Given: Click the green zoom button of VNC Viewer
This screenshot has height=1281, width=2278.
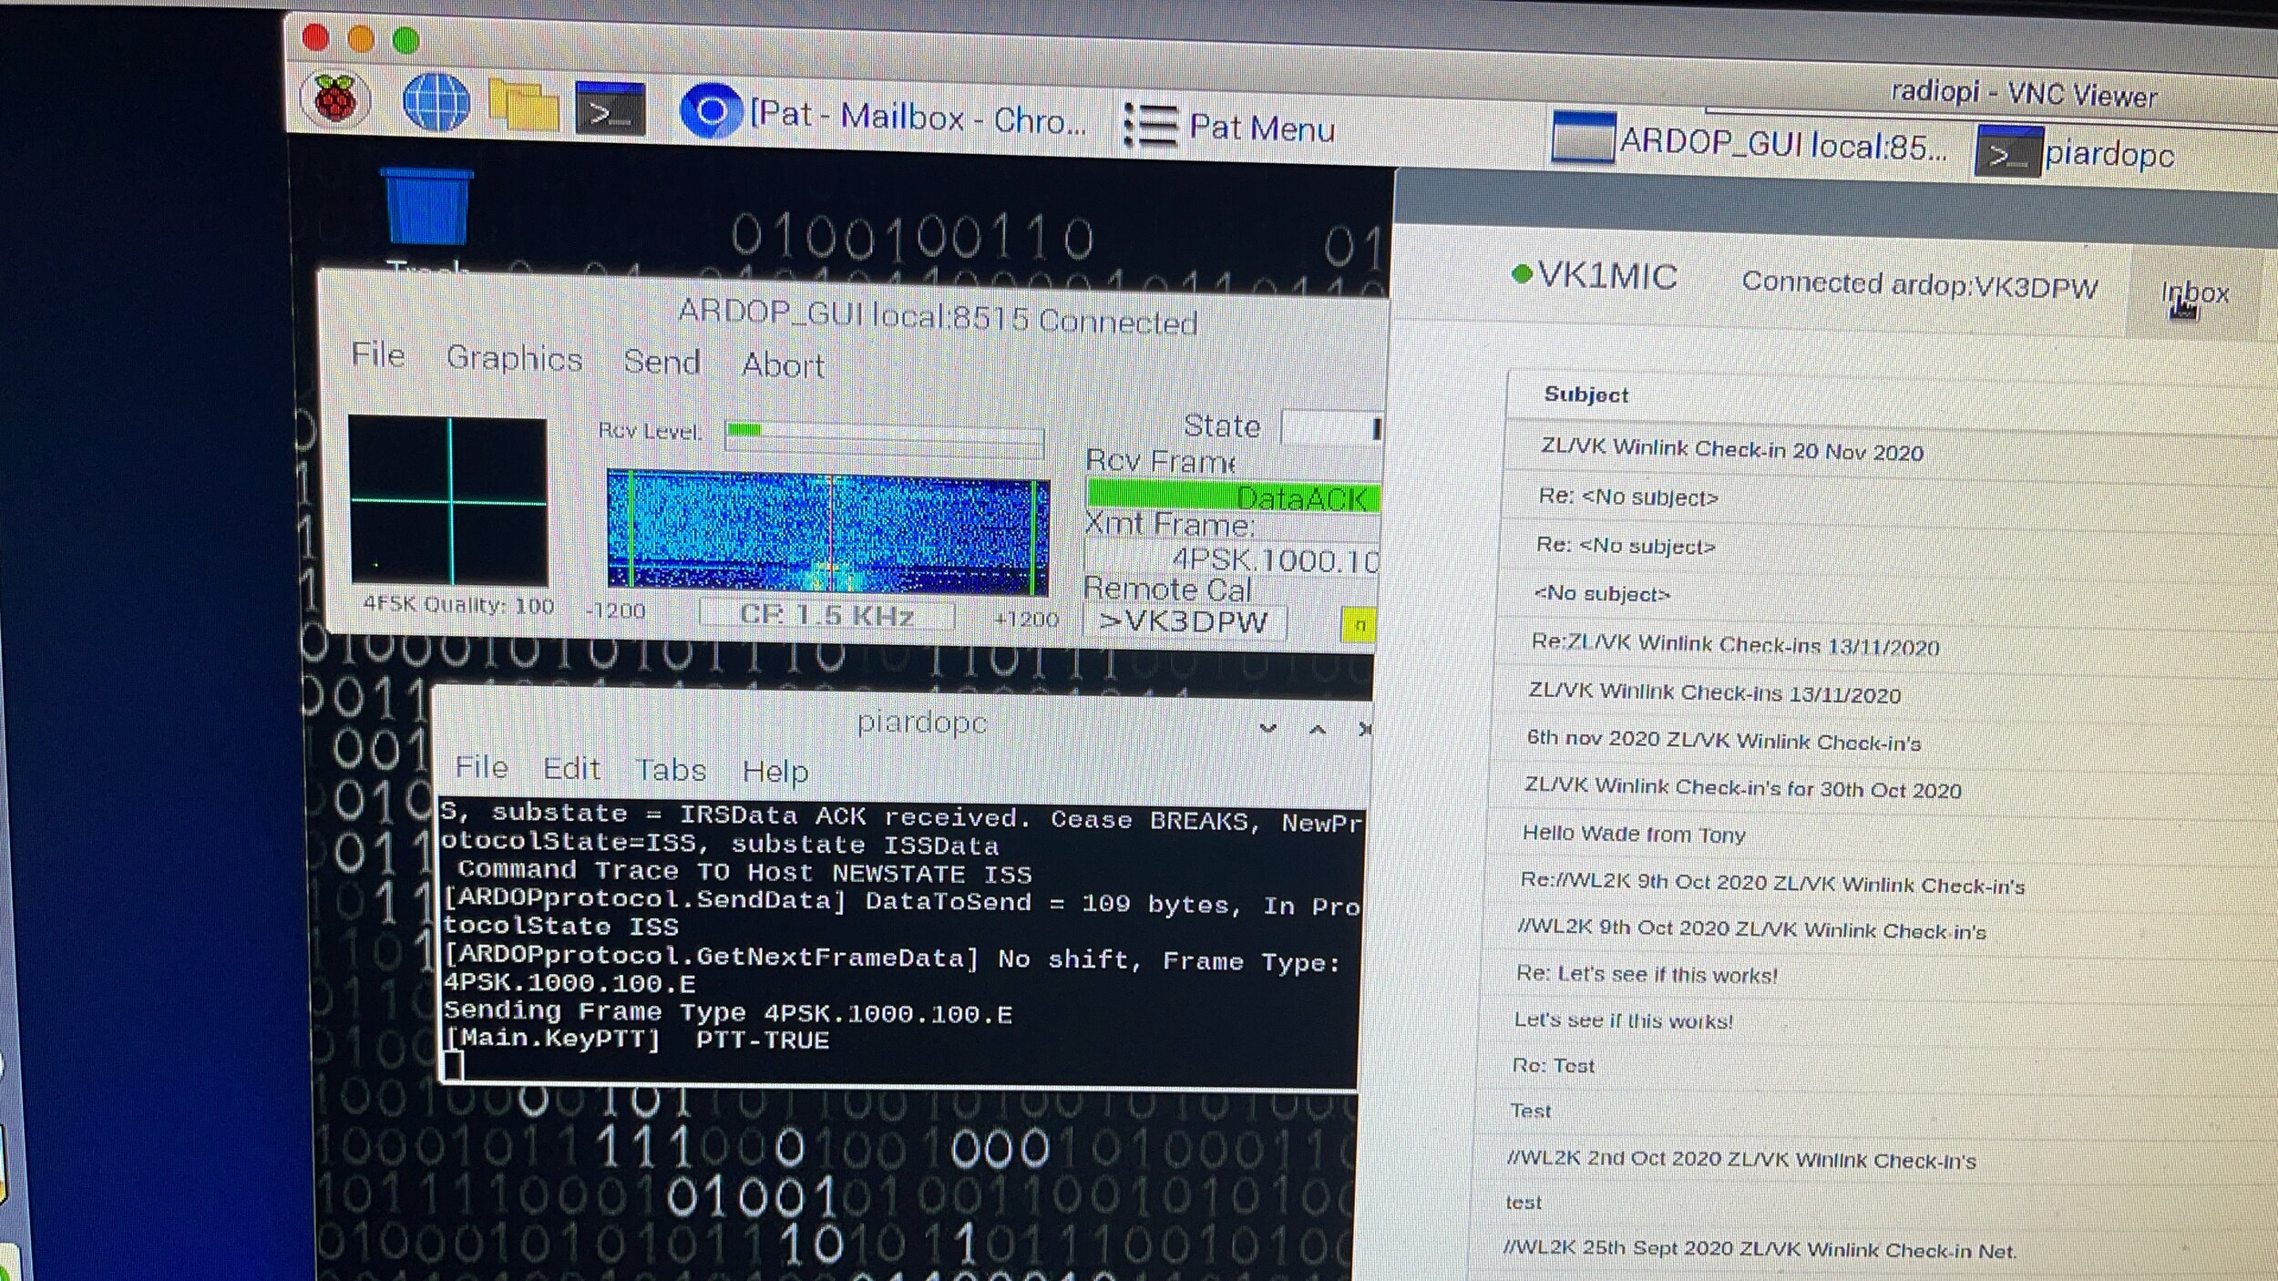Looking at the screenshot, I should click(405, 41).
